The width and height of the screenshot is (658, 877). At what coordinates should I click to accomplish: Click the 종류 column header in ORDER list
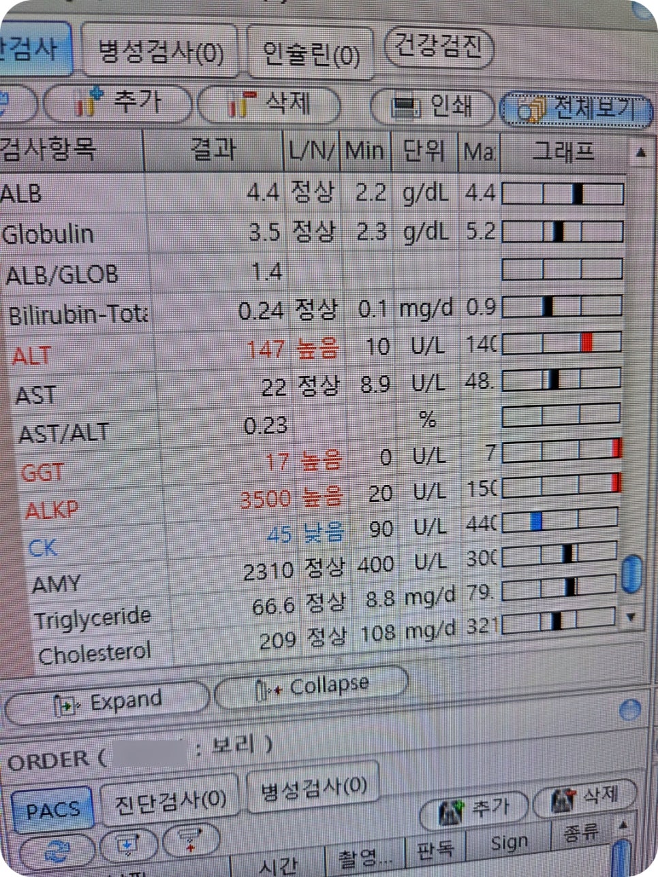pyautogui.click(x=581, y=833)
